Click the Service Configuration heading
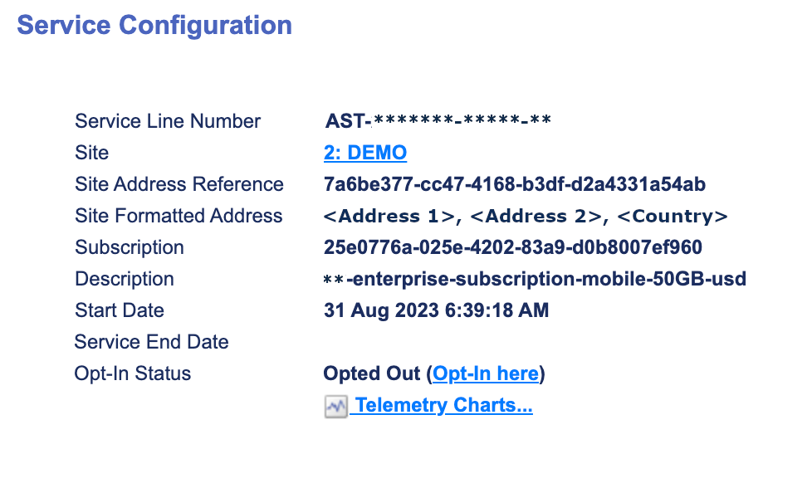 pos(154,25)
